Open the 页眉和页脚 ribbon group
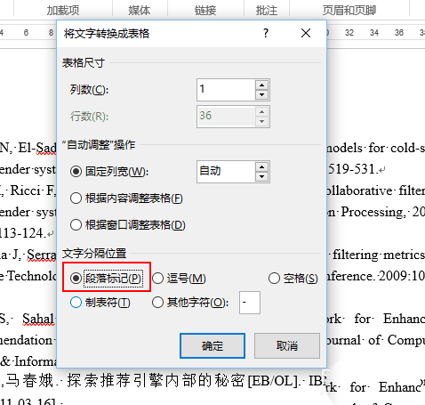This screenshot has height=405, width=425. pos(349,11)
